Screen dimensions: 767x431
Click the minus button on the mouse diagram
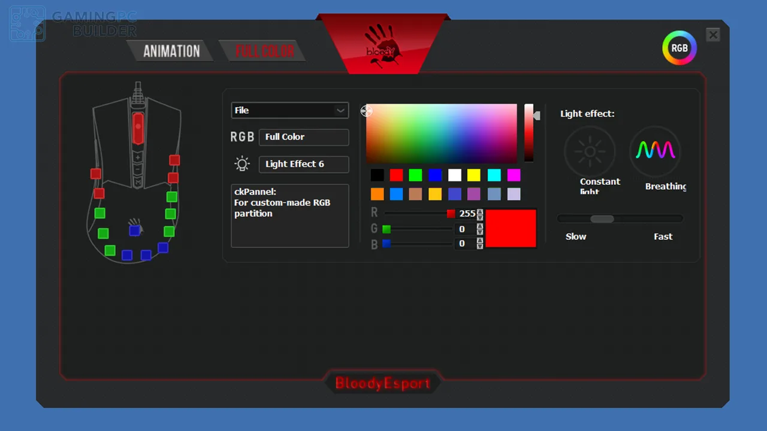coord(138,169)
